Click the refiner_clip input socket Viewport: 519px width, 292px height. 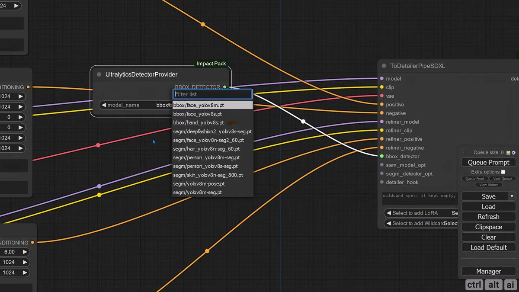(382, 130)
